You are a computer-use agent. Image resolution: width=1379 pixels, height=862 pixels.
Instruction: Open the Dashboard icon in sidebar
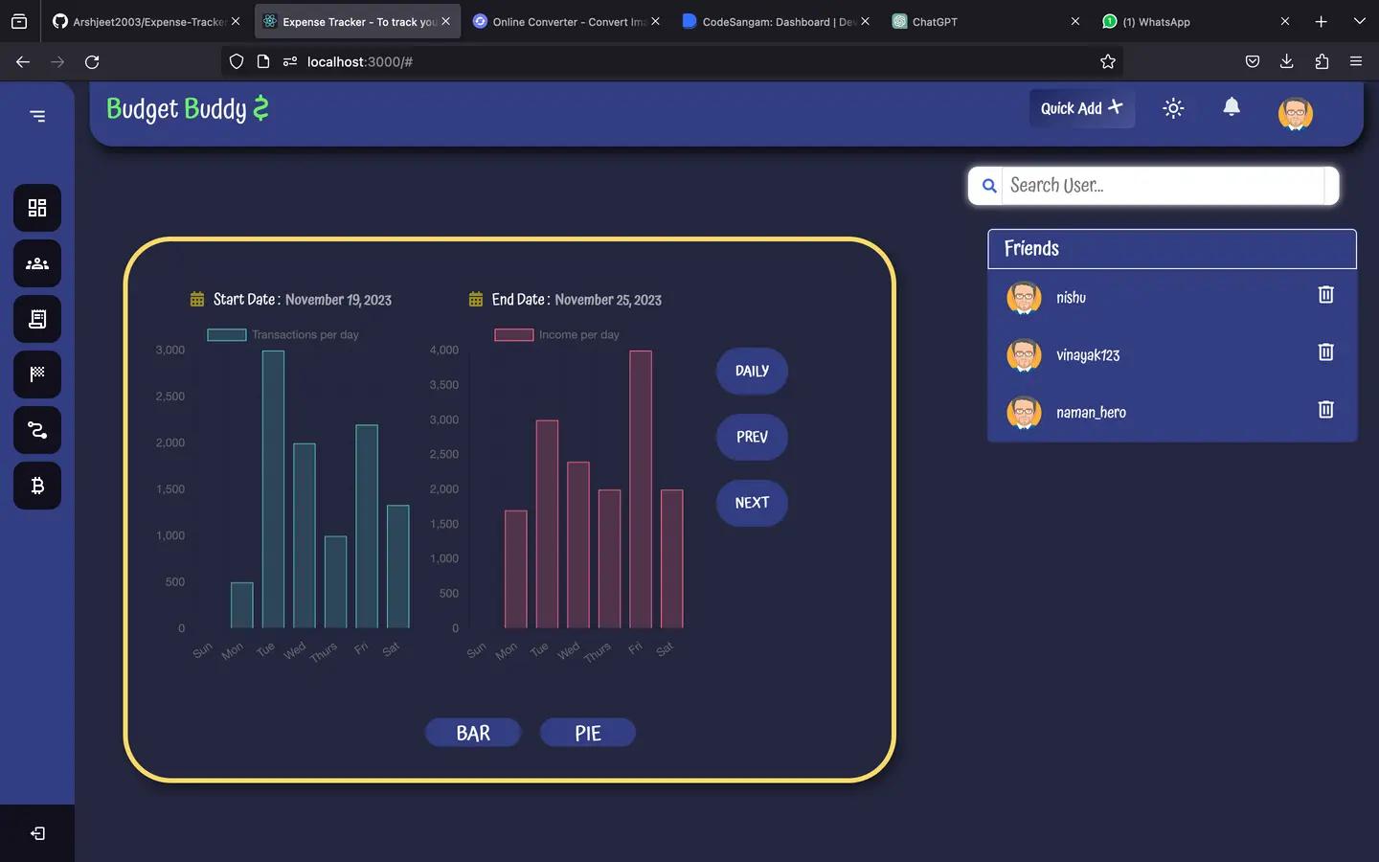pos(37,208)
